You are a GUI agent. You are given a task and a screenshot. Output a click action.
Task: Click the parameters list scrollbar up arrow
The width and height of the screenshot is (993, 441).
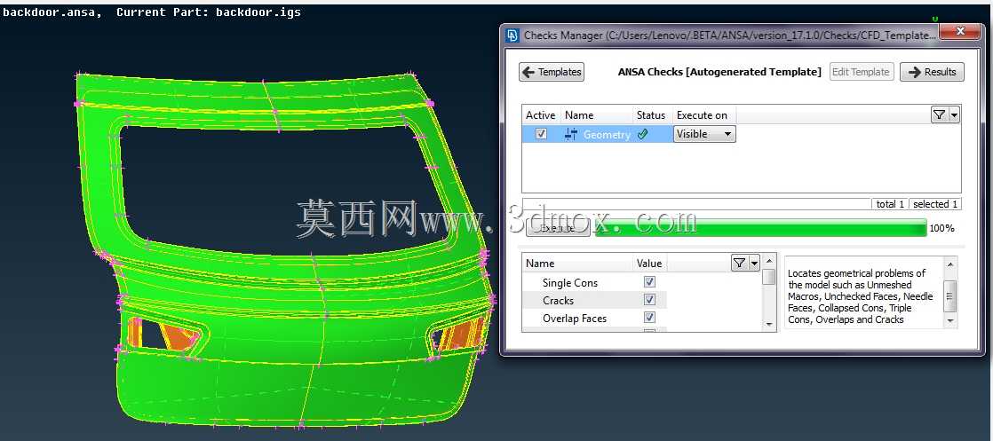pyautogui.click(x=769, y=261)
